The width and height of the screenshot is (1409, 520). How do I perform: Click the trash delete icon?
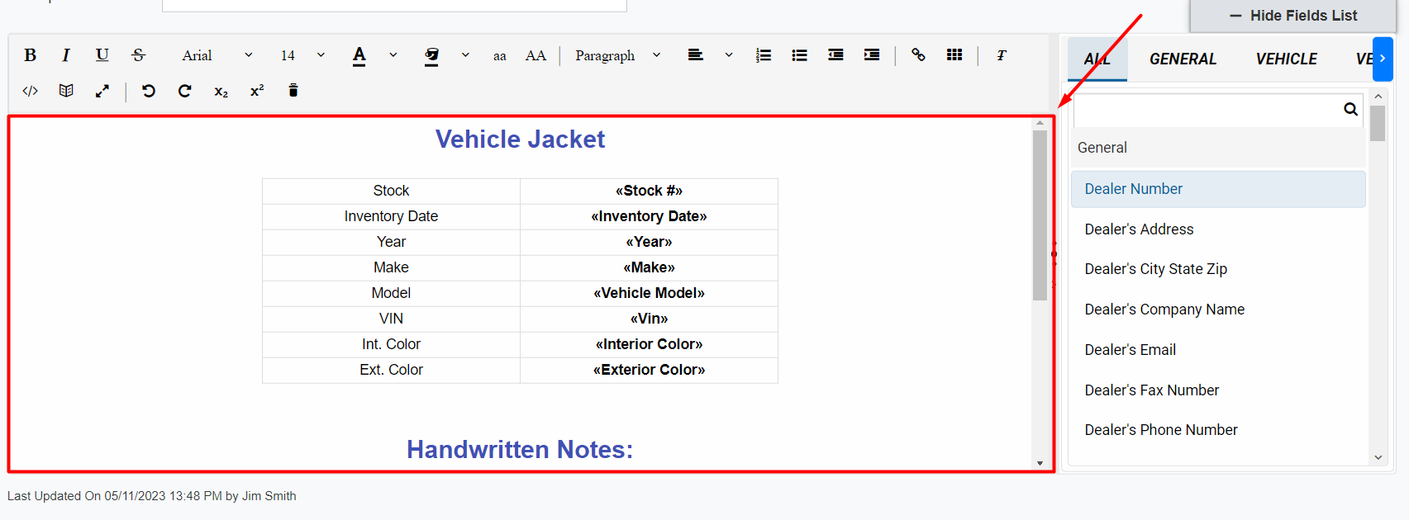(x=293, y=91)
